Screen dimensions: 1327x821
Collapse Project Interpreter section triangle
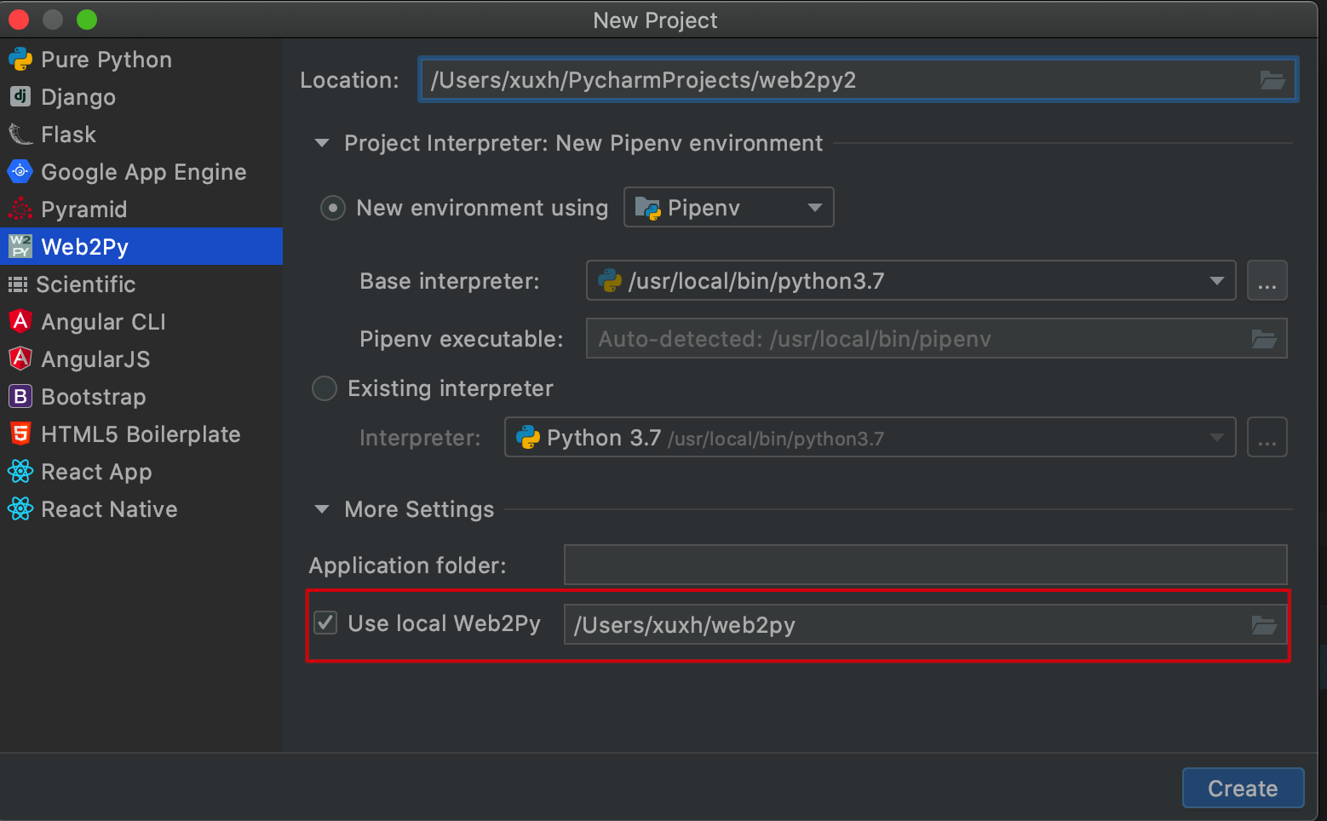[322, 143]
